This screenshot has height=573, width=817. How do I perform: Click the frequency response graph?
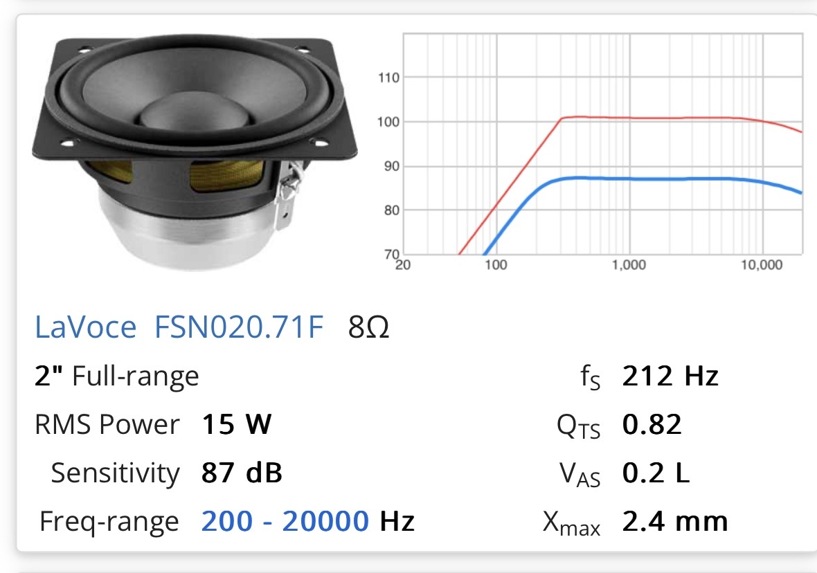click(589, 152)
